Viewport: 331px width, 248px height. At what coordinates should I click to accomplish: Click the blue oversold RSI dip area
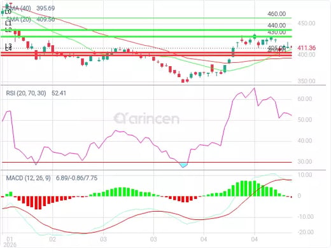[183, 165]
